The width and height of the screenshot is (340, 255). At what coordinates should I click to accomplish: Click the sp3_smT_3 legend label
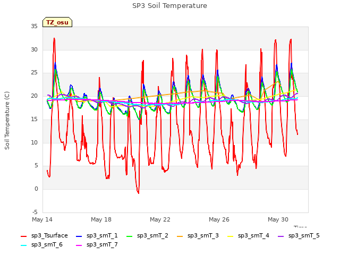tap(203, 236)
